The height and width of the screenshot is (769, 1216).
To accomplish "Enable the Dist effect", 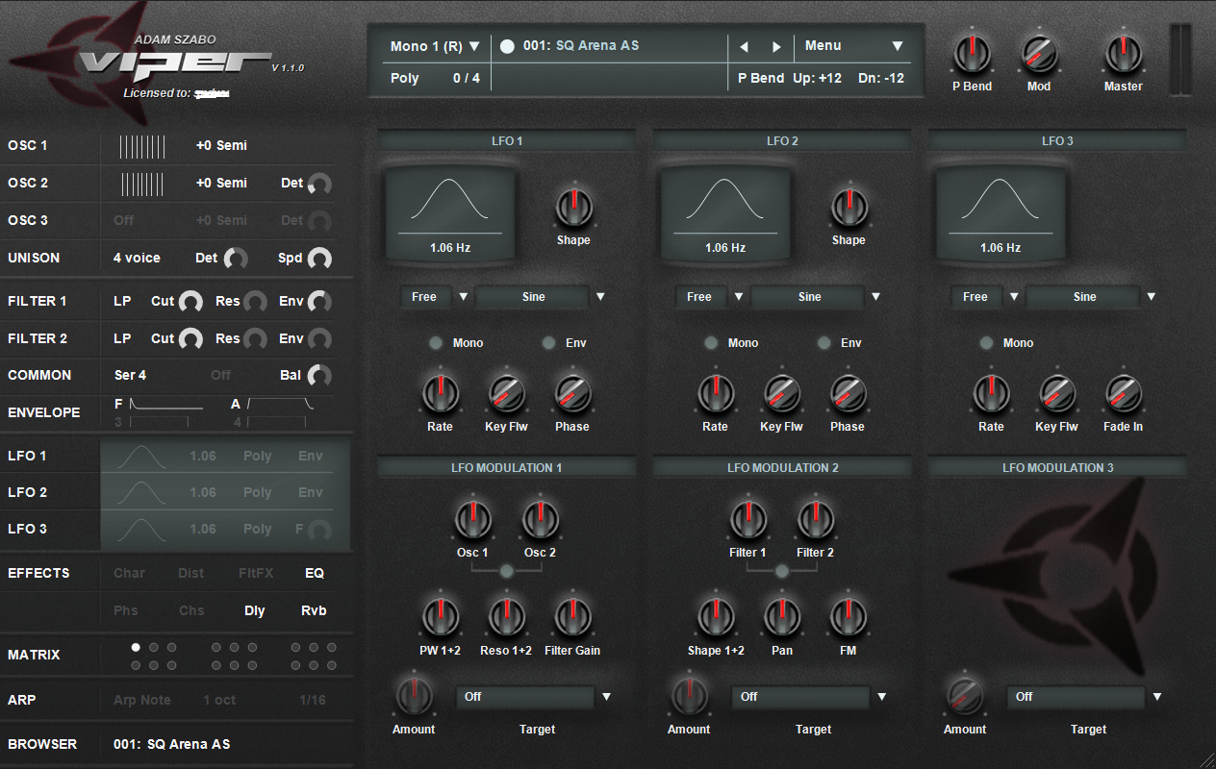I will click(x=191, y=573).
